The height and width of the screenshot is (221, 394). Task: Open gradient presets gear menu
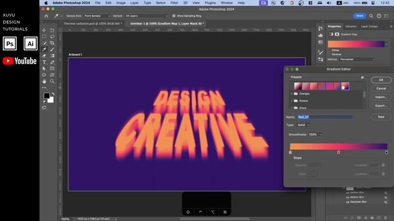(x=363, y=77)
